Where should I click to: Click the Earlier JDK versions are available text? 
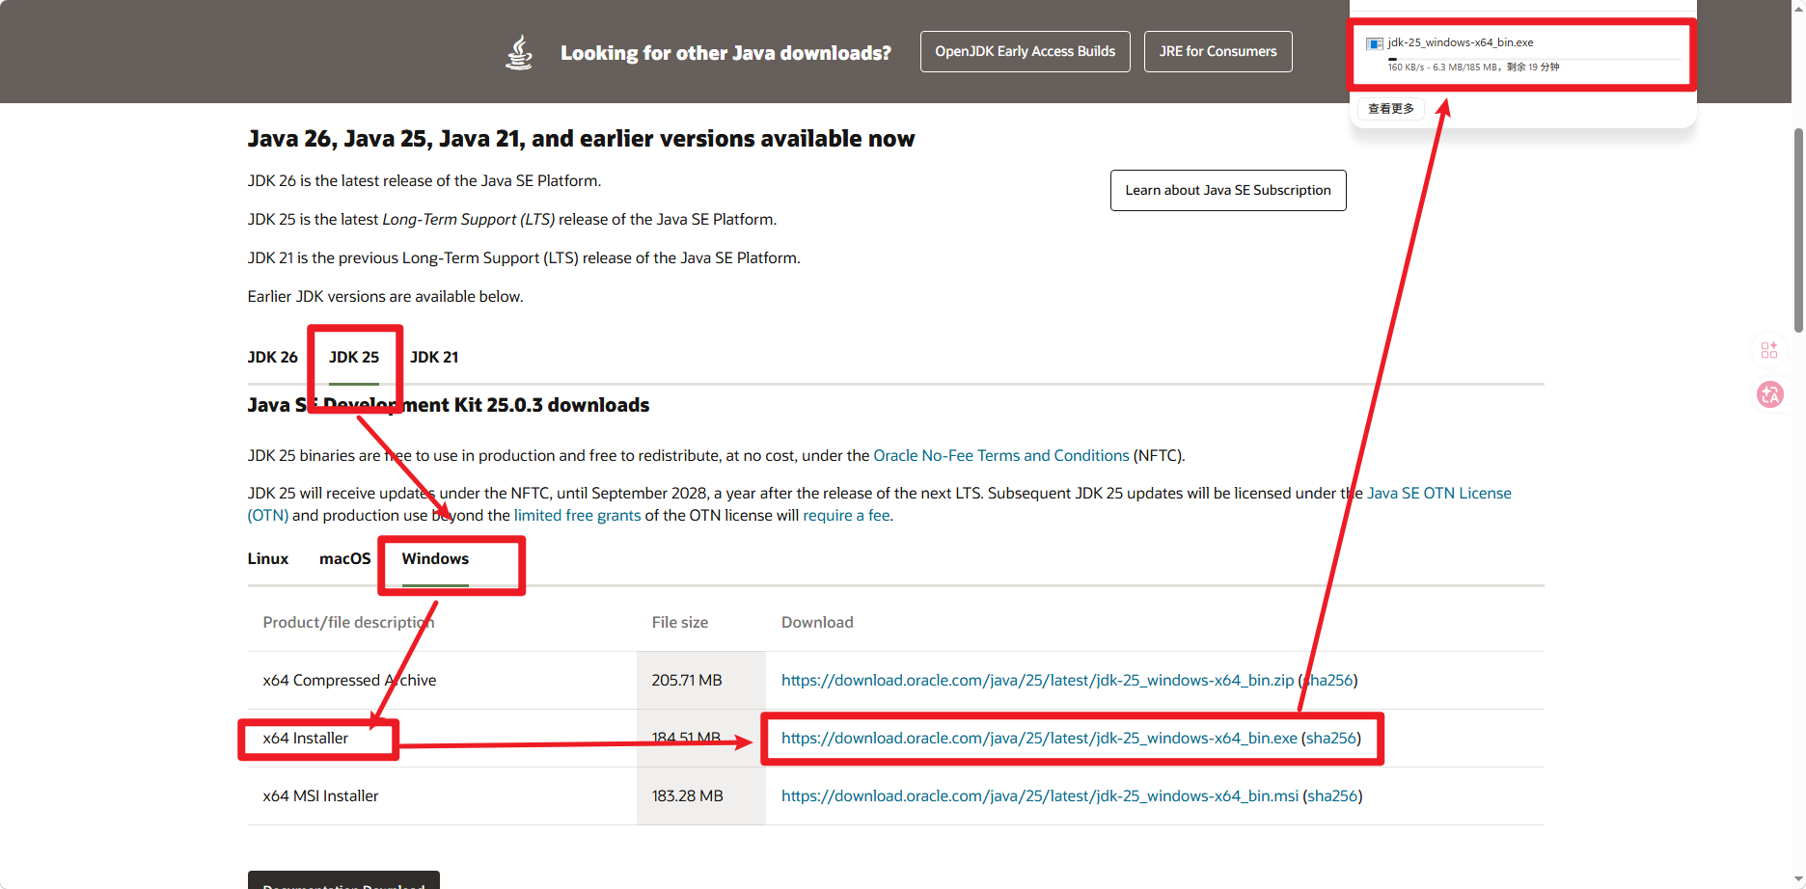(x=386, y=296)
